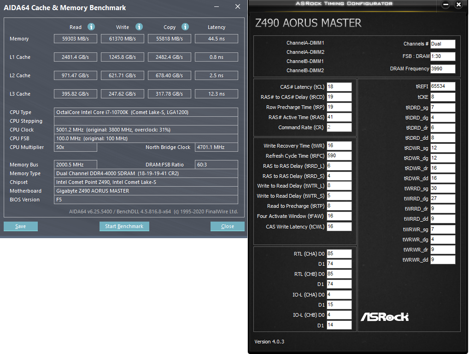Click the RTL (CHA) D0 field
The width and height of the screenshot is (469, 354).
tap(339, 254)
